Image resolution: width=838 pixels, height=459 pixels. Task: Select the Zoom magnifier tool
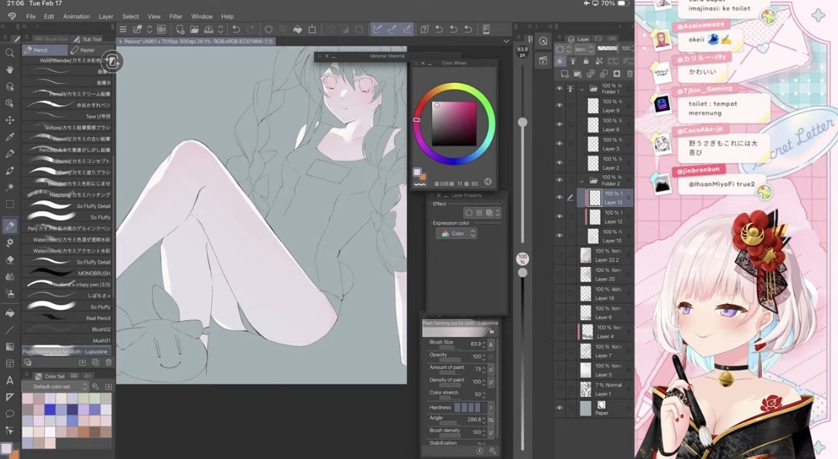pyautogui.click(x=10, y=53)
